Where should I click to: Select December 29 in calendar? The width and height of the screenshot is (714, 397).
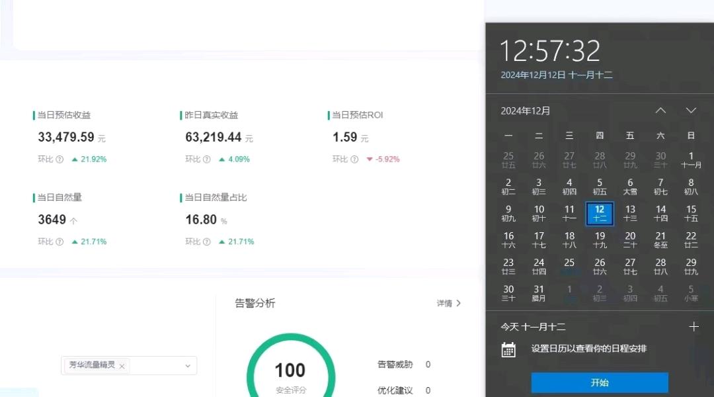point(691,266)
